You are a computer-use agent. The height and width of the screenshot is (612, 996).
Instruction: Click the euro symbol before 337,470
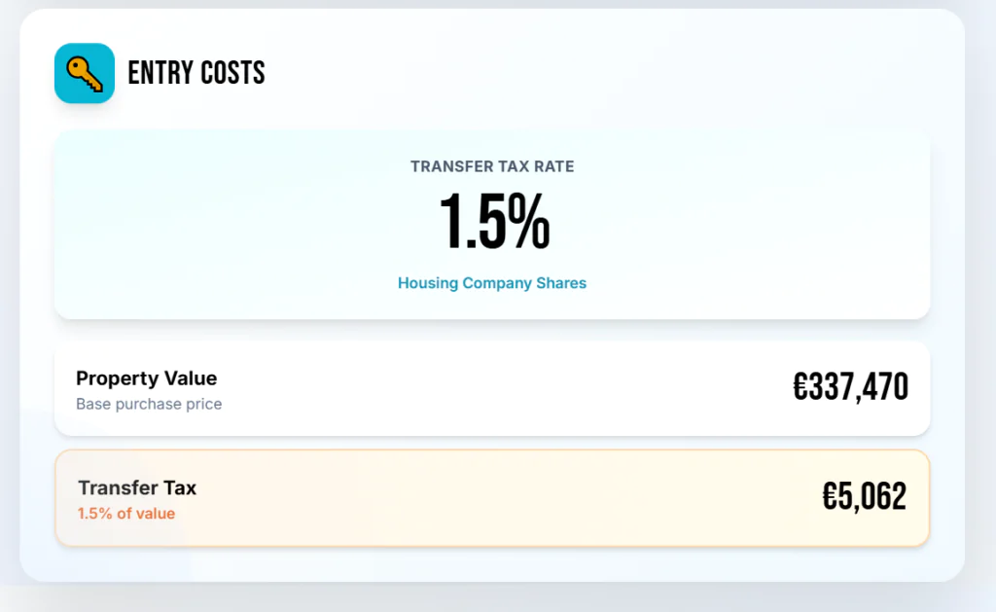801,388
